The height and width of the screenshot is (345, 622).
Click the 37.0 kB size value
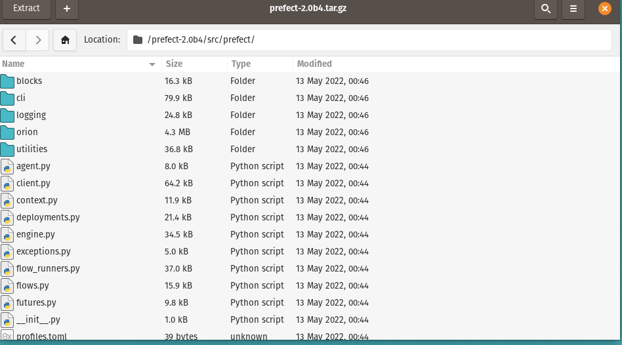[x=178, y=268]
